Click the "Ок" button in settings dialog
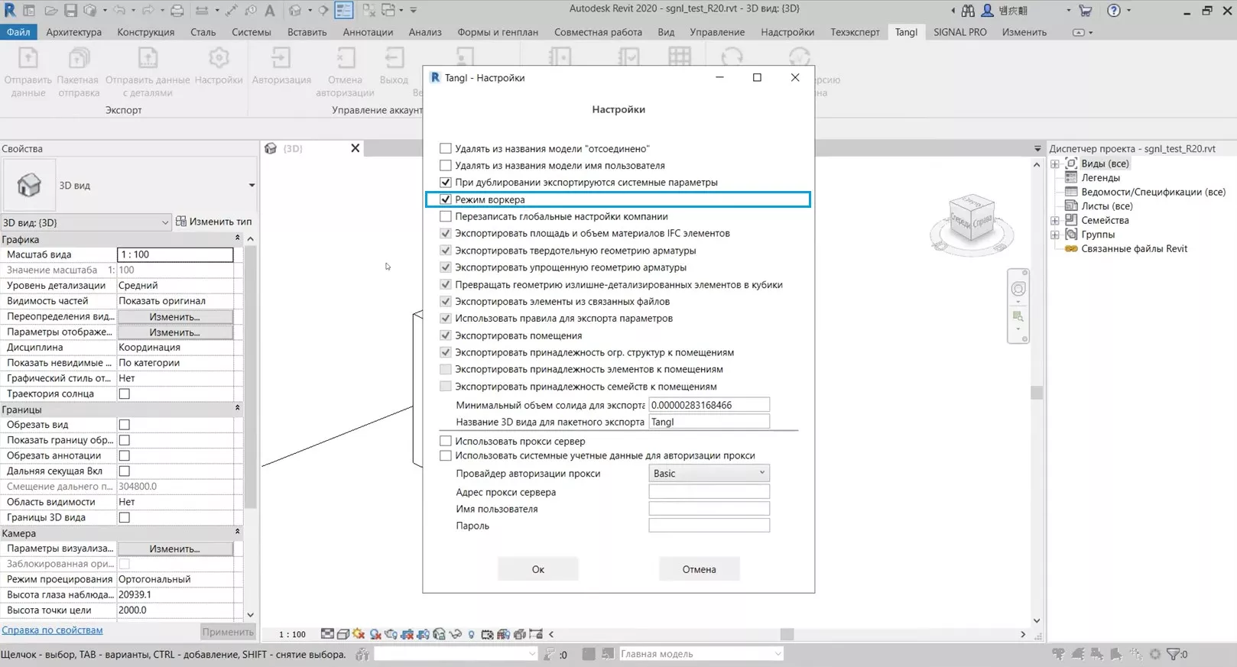Viewport: 1237px width, 667px height. click(x=537, y=569)
